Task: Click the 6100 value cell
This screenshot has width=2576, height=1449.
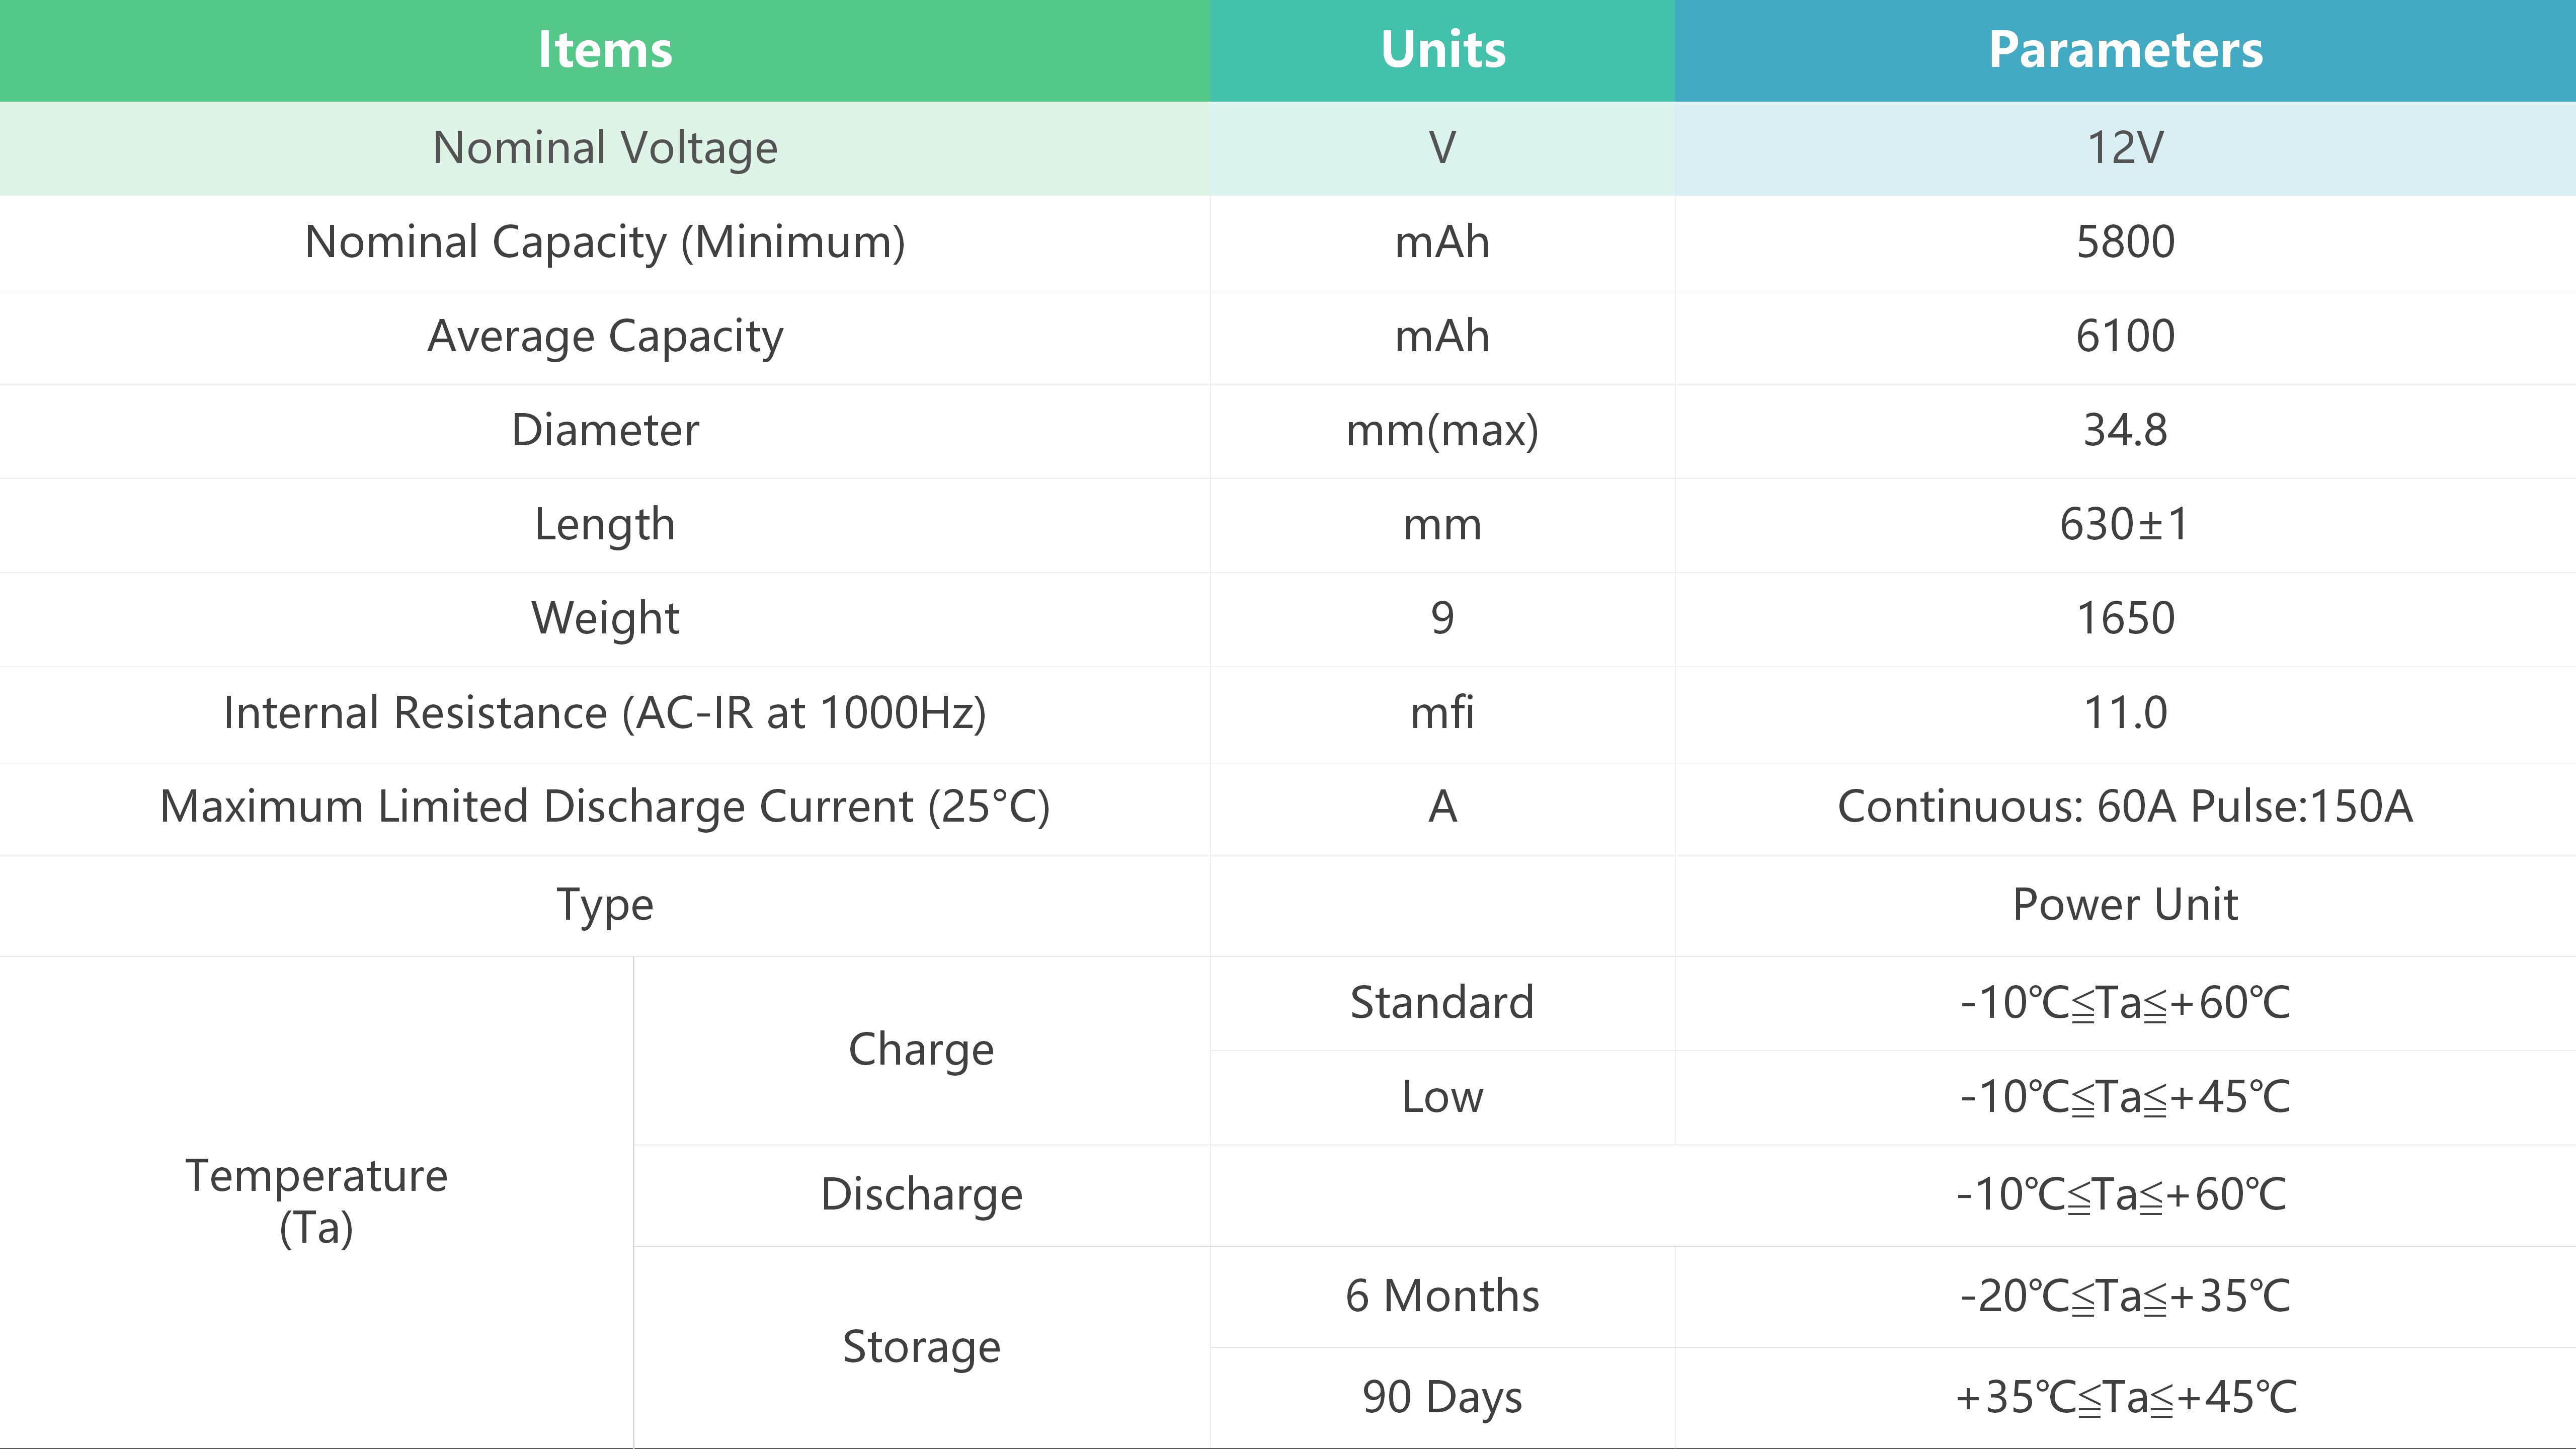Action: coord(2125,337)
